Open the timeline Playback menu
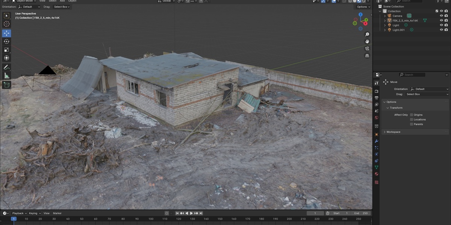Screen dimensions: 451x225 click(19, 213)
